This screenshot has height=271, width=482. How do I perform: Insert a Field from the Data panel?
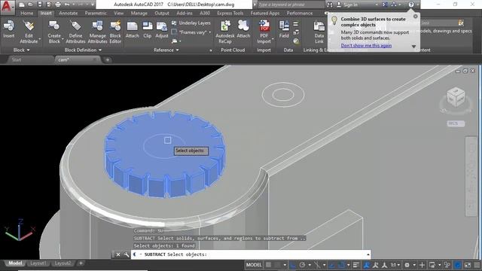[x=284, y=29]
